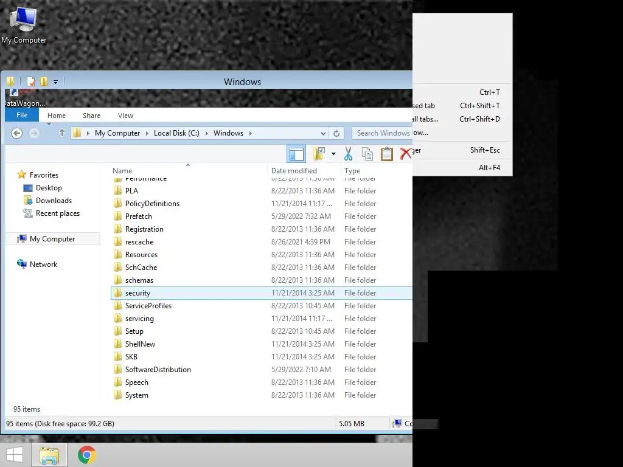Screen dimensions: 623x467
Task: Click the Cut scissors icon
Action: pyautogui.click(x=349, y=154)
